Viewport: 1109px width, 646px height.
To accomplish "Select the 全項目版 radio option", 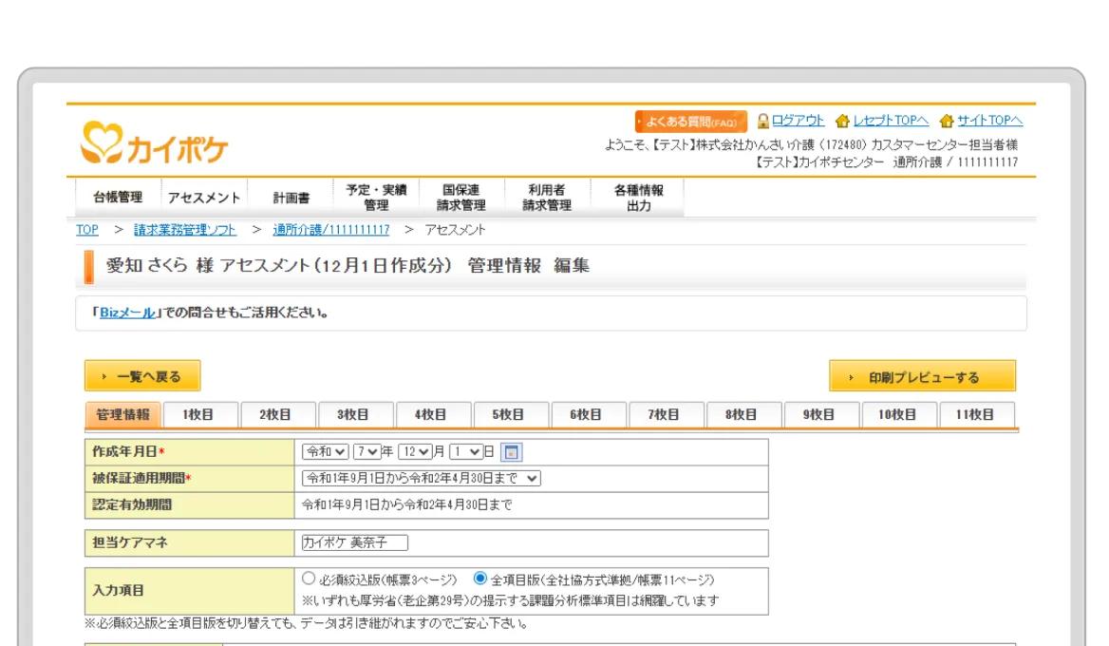I will coord(480,579).
